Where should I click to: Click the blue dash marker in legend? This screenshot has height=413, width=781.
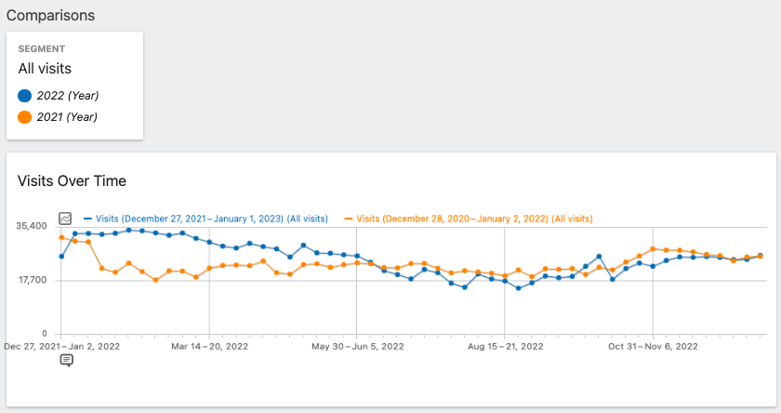tap(87, 220)
